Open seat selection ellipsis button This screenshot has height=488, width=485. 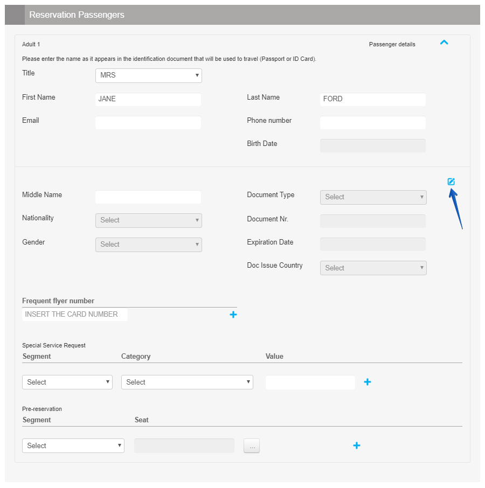(x=252, y=446)
